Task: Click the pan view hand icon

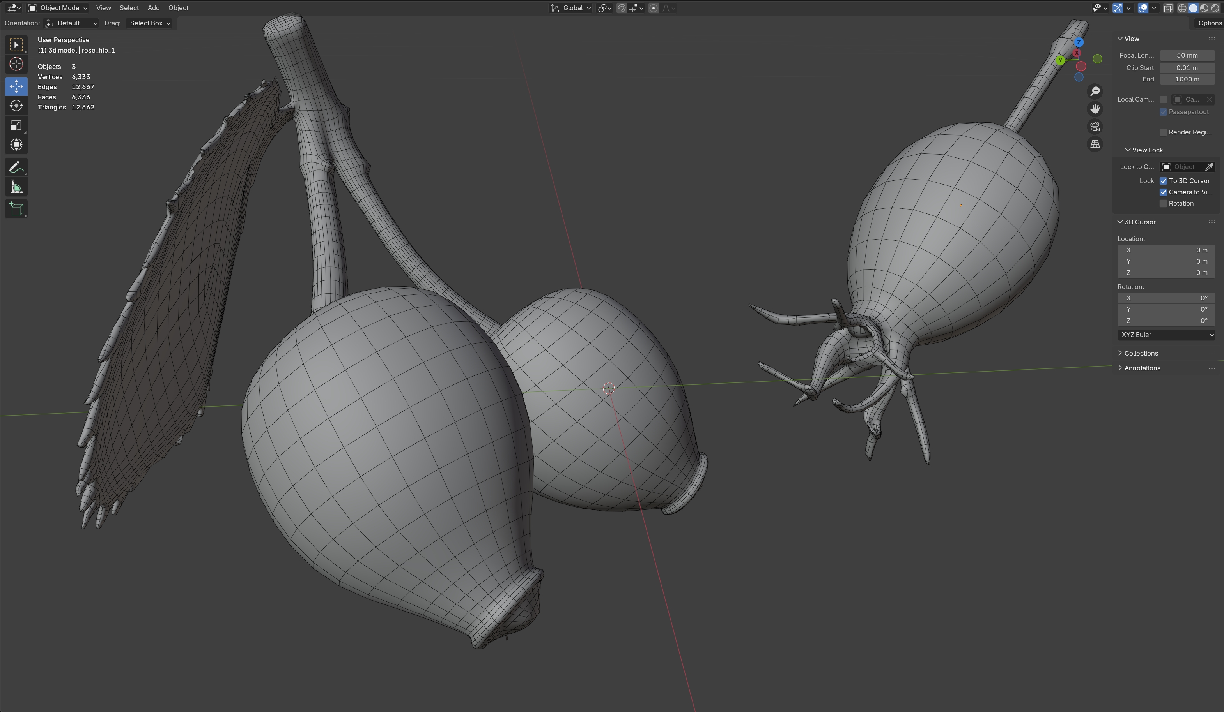Action: 1095,109
